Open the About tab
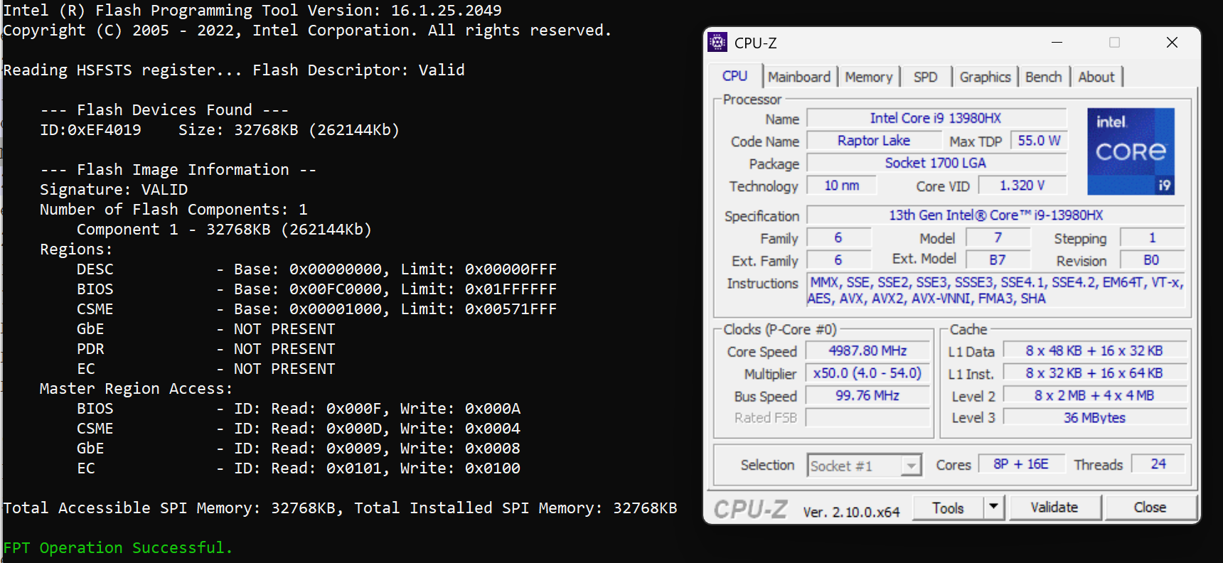 [1096, 77]
